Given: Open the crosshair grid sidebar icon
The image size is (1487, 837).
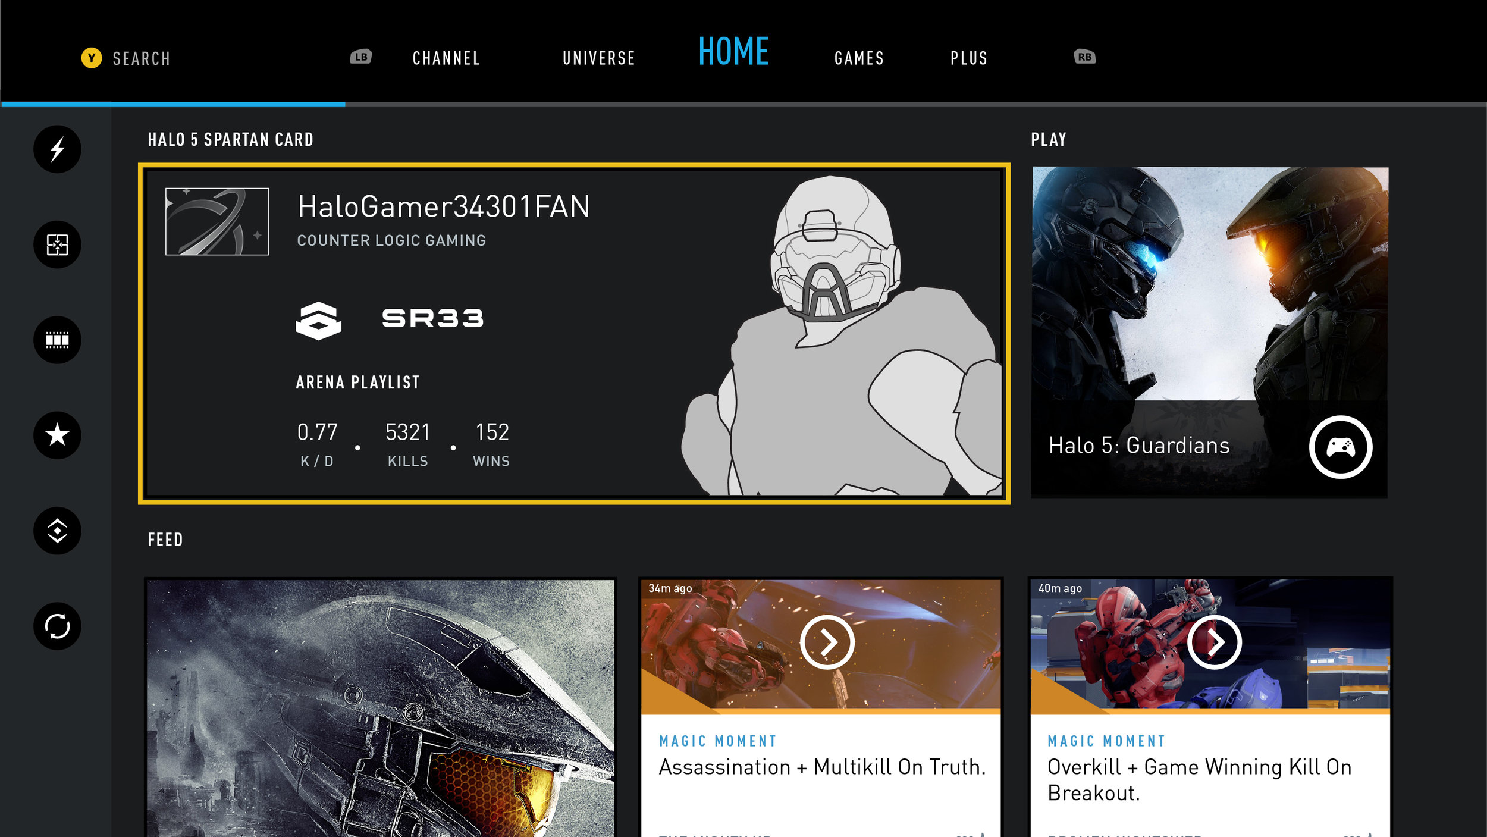Looking at the screenshot, I should click(x=57, y=244).
